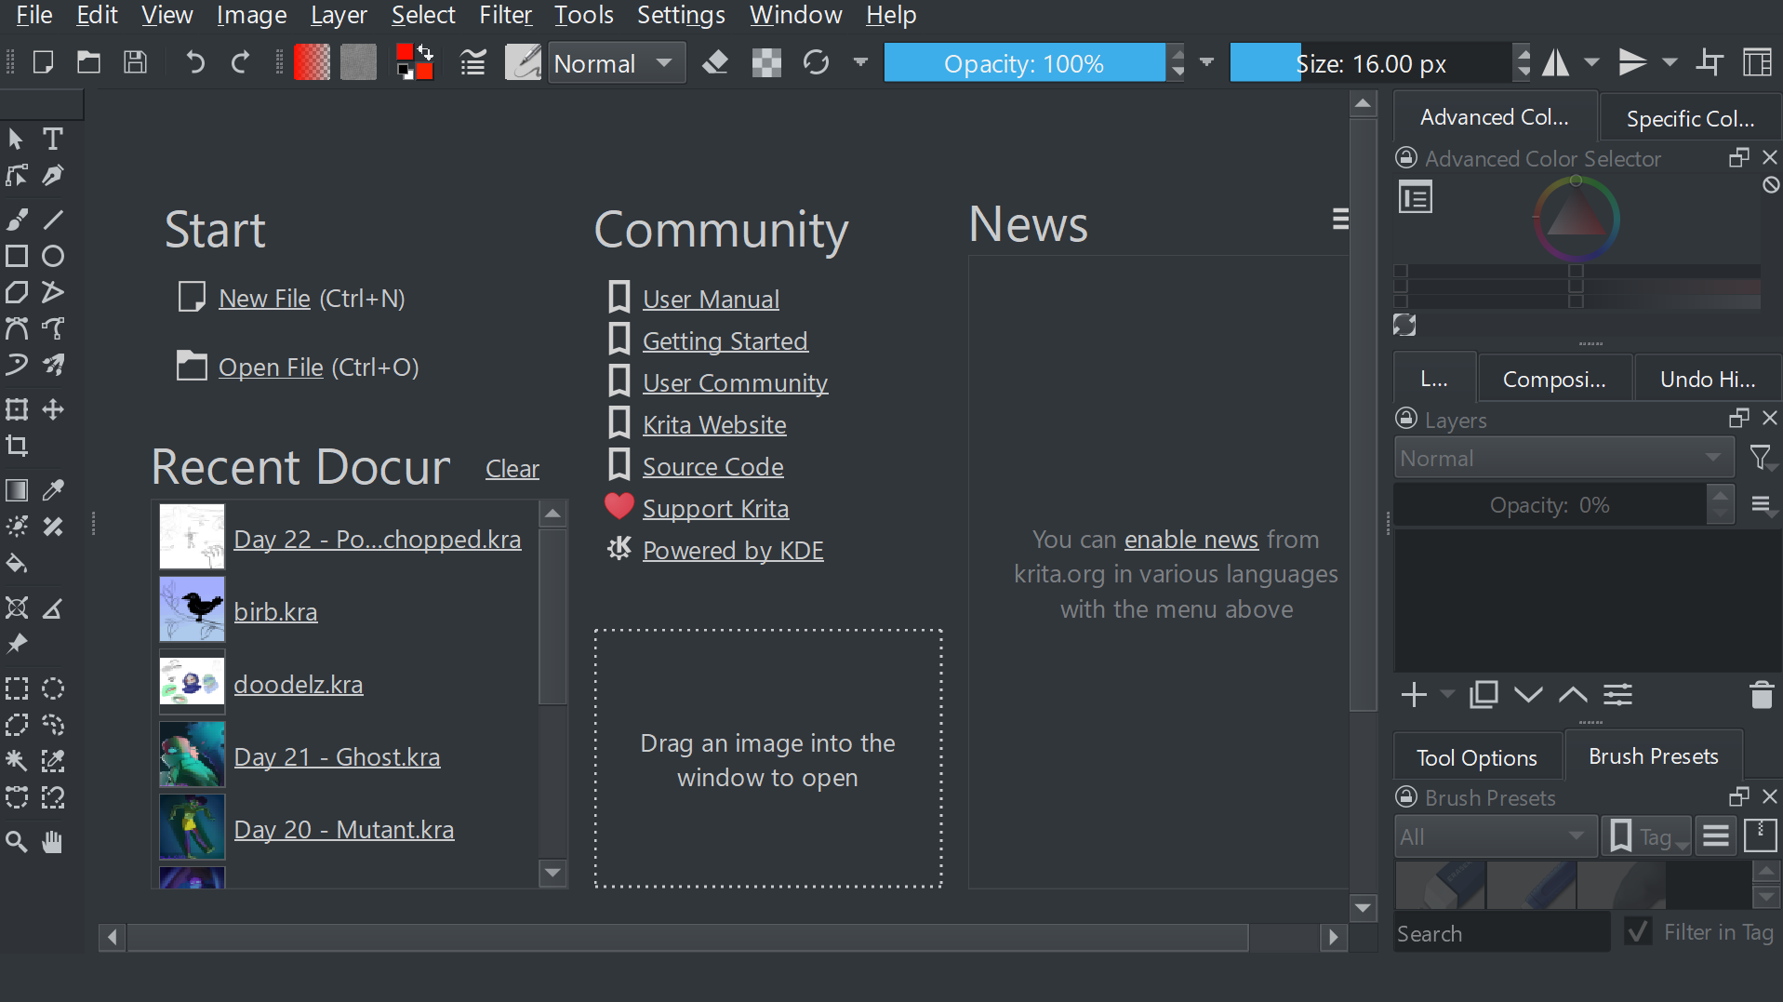Viewport: 1783px width, 1002px height.
Task: Select the Crop tool
Action: pyautogui.click(x=17, y=446)
